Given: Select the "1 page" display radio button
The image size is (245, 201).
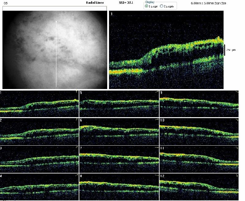Looking at the screenshot, I should tap(146, 6).
